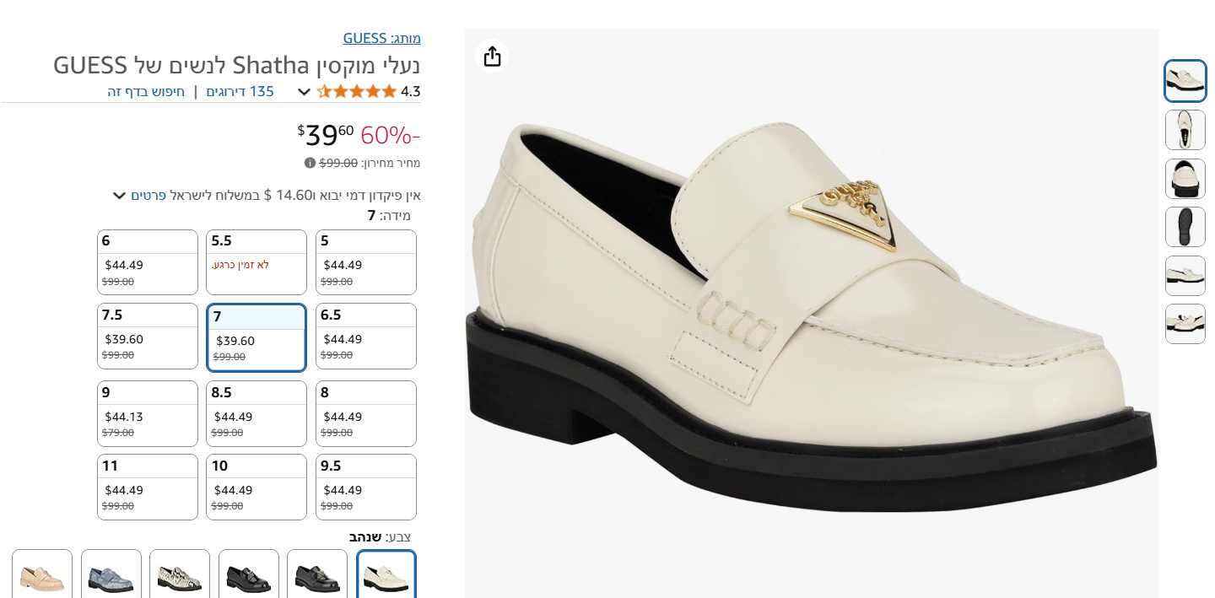Expand the ratings dropdown chevron
This screenshot has width=1215, height=598.
point(305,92)
